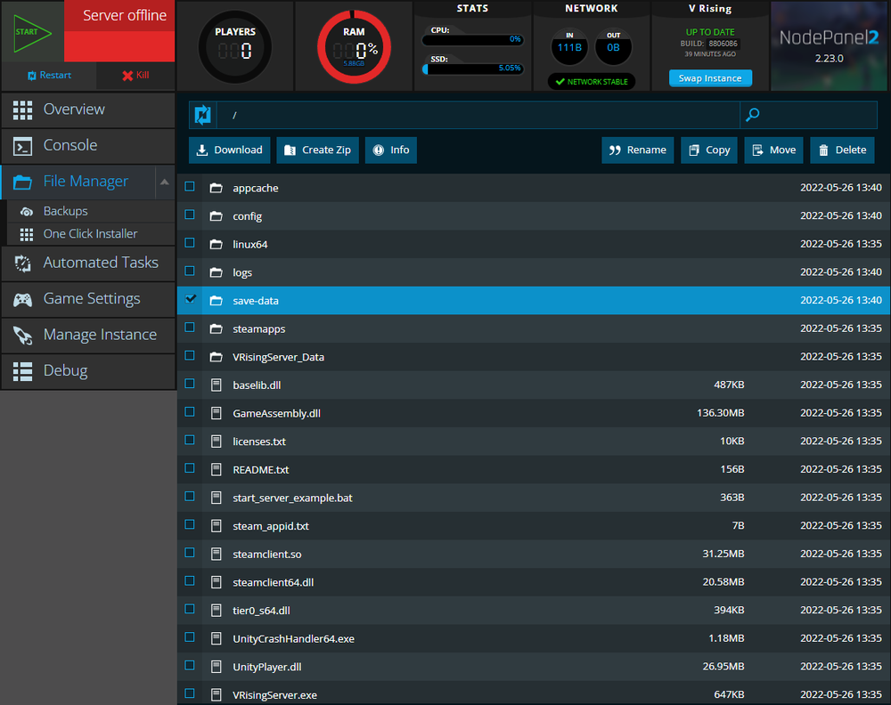Open Backups under File Manager
891x705 pixels.
tap(66, 212)
